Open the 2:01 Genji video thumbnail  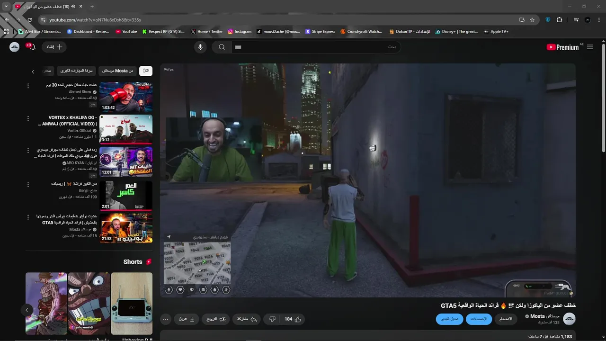[x=126, y=195]
